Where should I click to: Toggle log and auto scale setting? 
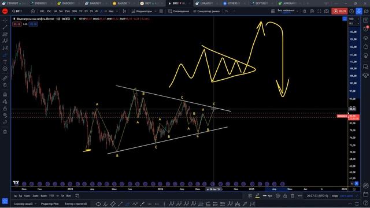click(346, 196)
